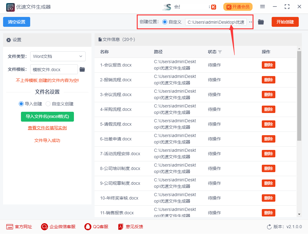Screen dimensions: 308x234
Task: Open folder icon next to creation path
Action: (x=261, y=22)
